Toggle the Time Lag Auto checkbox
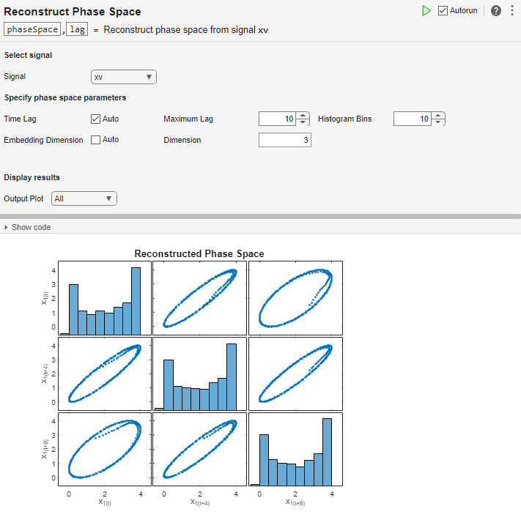The image size is (521, 520). pyautogui.click(x=95, y=119)
